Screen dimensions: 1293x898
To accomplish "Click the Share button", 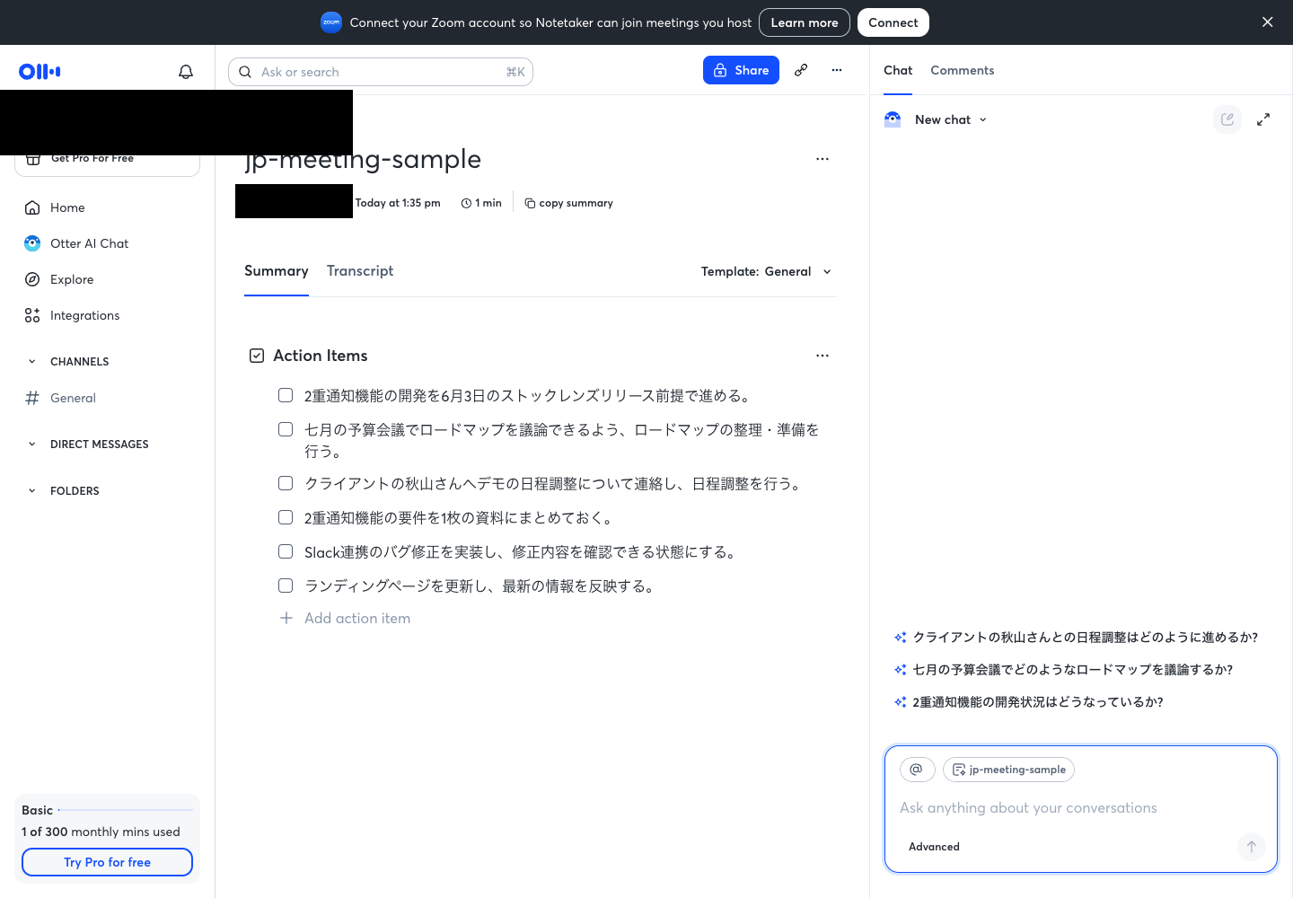I will pyautogui.click(x=741, y=70).
